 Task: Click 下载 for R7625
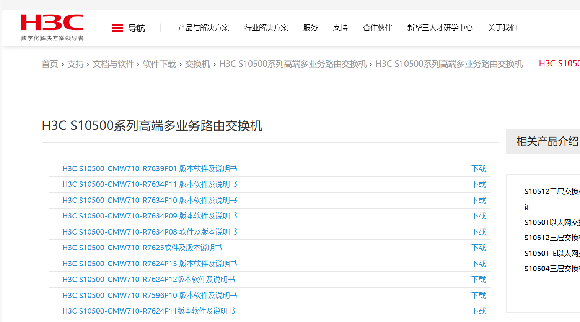(479, 248)
